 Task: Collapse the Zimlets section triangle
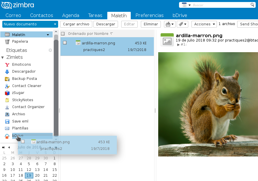pyautogui.click(x=3, y=58)
